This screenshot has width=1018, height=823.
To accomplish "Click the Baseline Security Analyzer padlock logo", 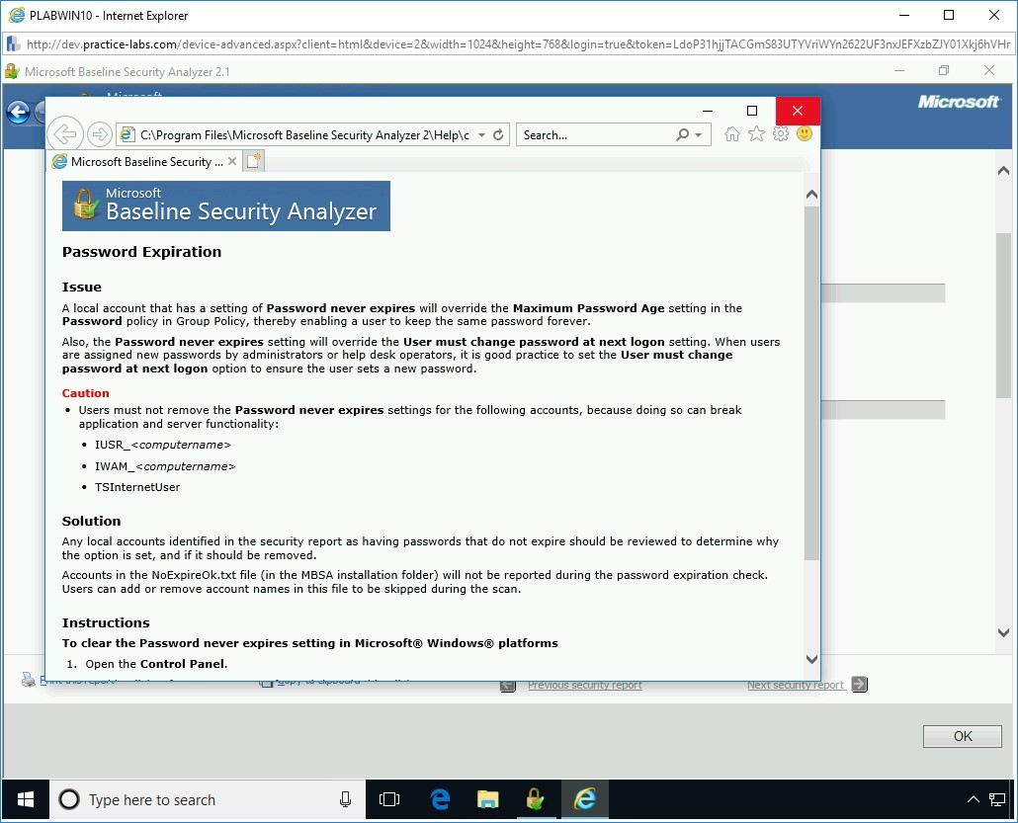I will (x=85, y=204).
